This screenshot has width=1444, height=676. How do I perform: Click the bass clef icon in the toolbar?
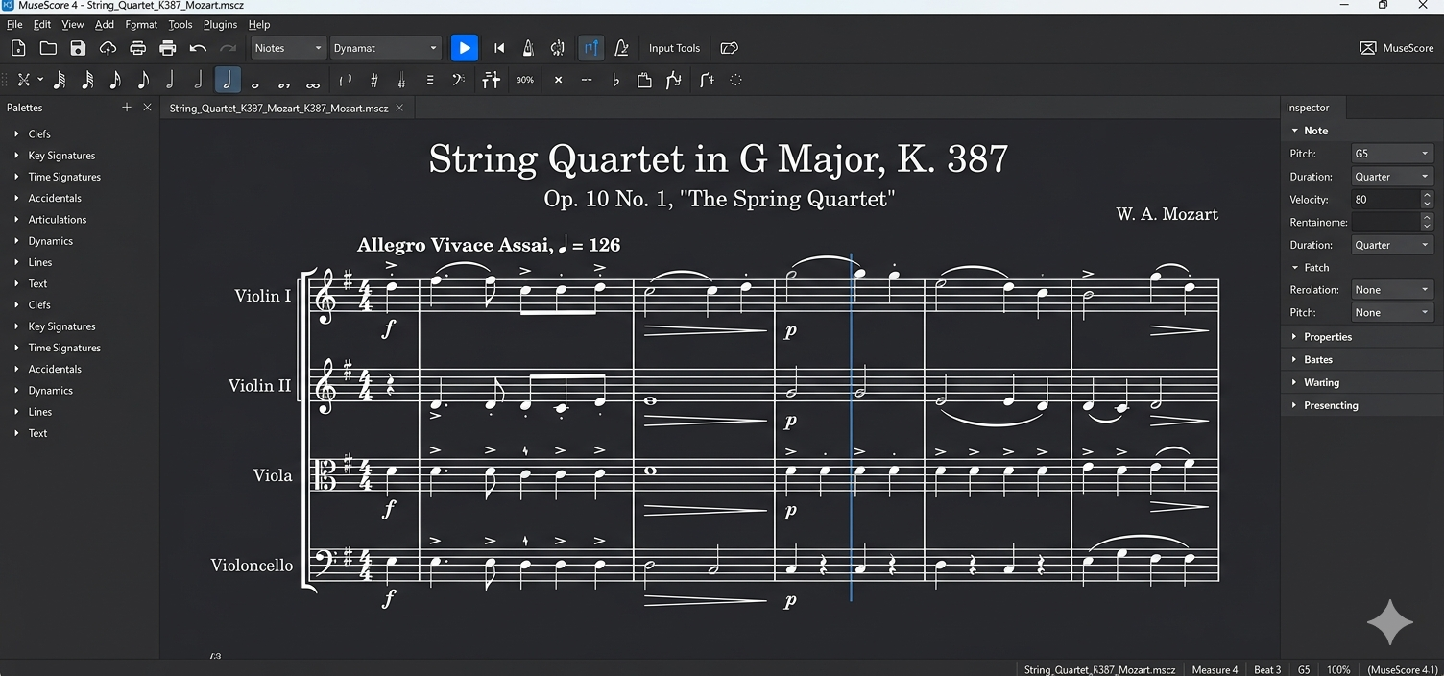coord(459,81)
